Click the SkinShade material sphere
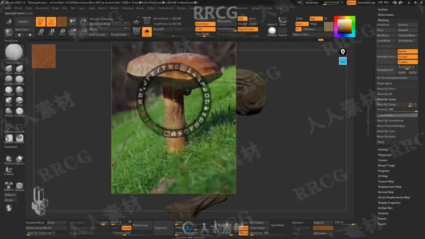Viewport: 425px width, 239px height. [x=272, y=31]
